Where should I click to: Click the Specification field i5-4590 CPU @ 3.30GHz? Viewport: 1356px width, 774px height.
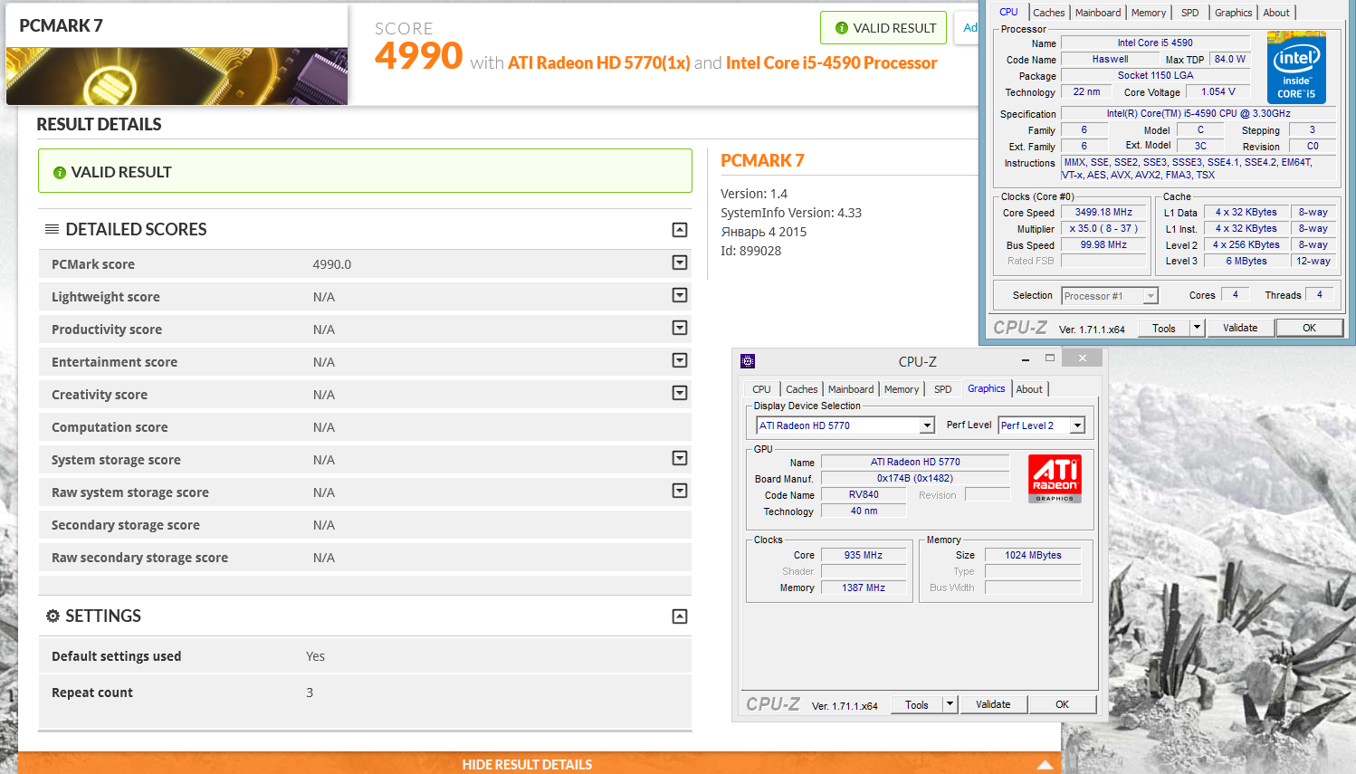click(x=1198, y=113)
